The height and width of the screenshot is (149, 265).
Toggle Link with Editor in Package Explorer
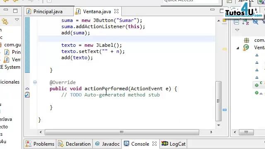(x=5, y=22)
